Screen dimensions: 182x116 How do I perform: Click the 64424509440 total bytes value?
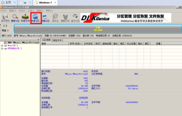[x=132, y=86]
